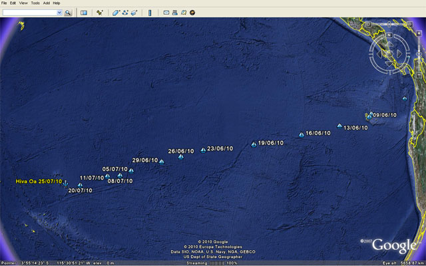Click the tilt icon right of tilt slider
Image resolution: width=426 pixels, height=266 pixels.
410,25
